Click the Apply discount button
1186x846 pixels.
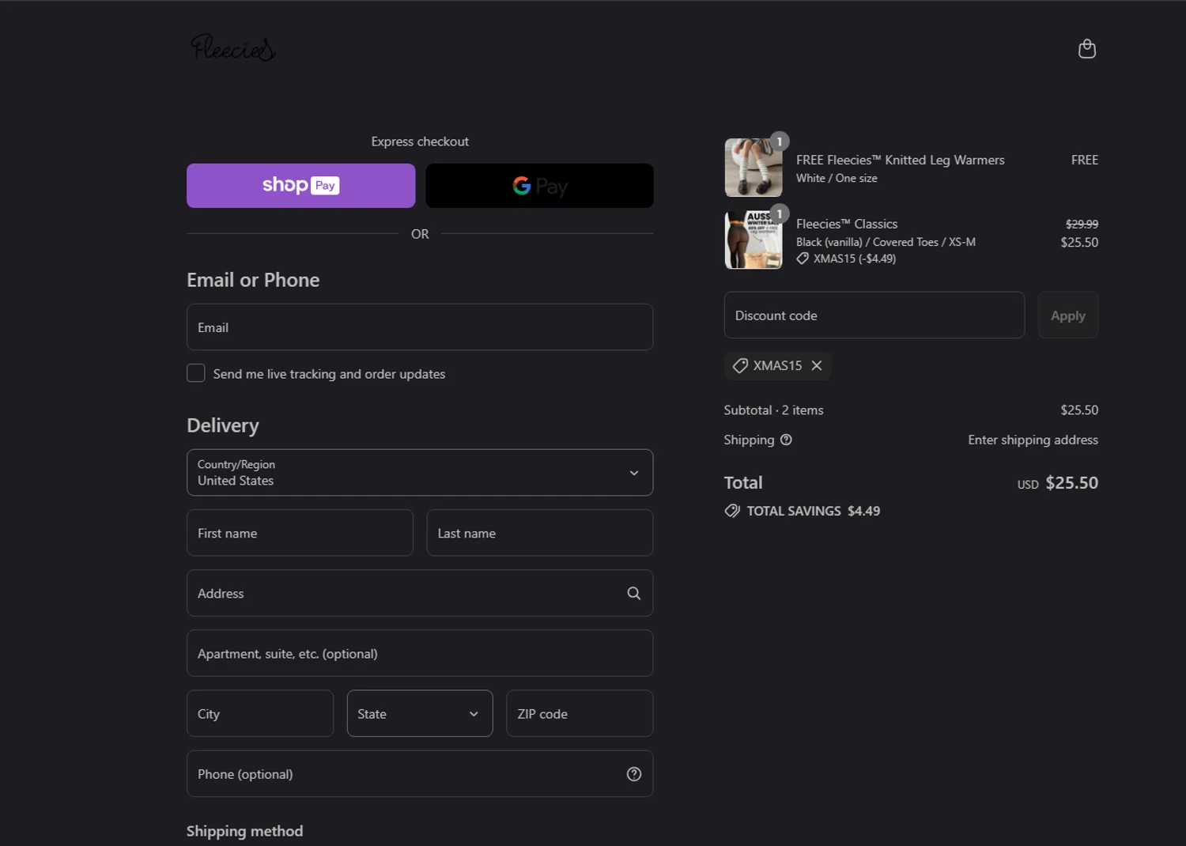(x=1068, y=315)
